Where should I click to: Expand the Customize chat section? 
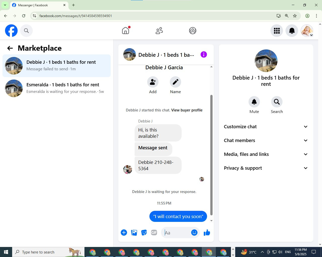click(x=266, y=127)
